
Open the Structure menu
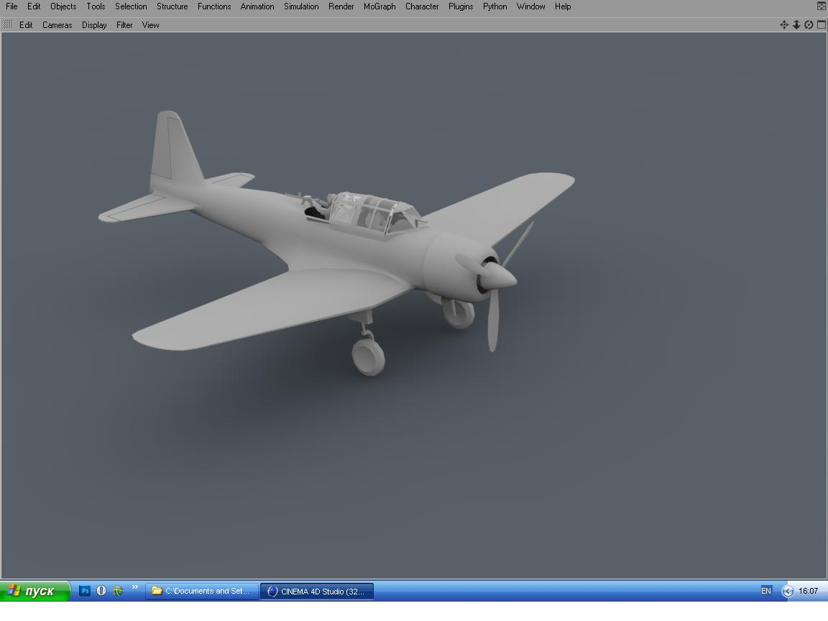(172, 6)
